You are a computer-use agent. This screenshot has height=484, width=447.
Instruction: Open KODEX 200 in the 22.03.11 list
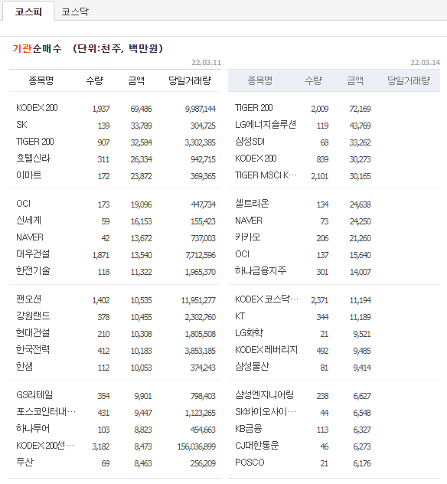[x=37, y=108]
